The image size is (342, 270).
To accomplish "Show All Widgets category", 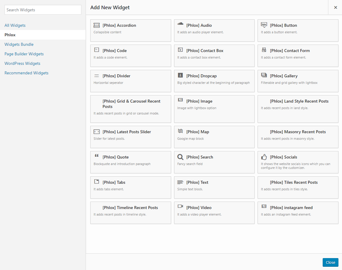I will pyautogui.click(x=15, y=25).
